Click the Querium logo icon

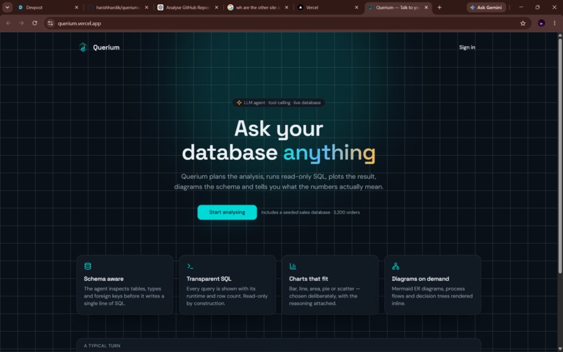coord(83,47)
